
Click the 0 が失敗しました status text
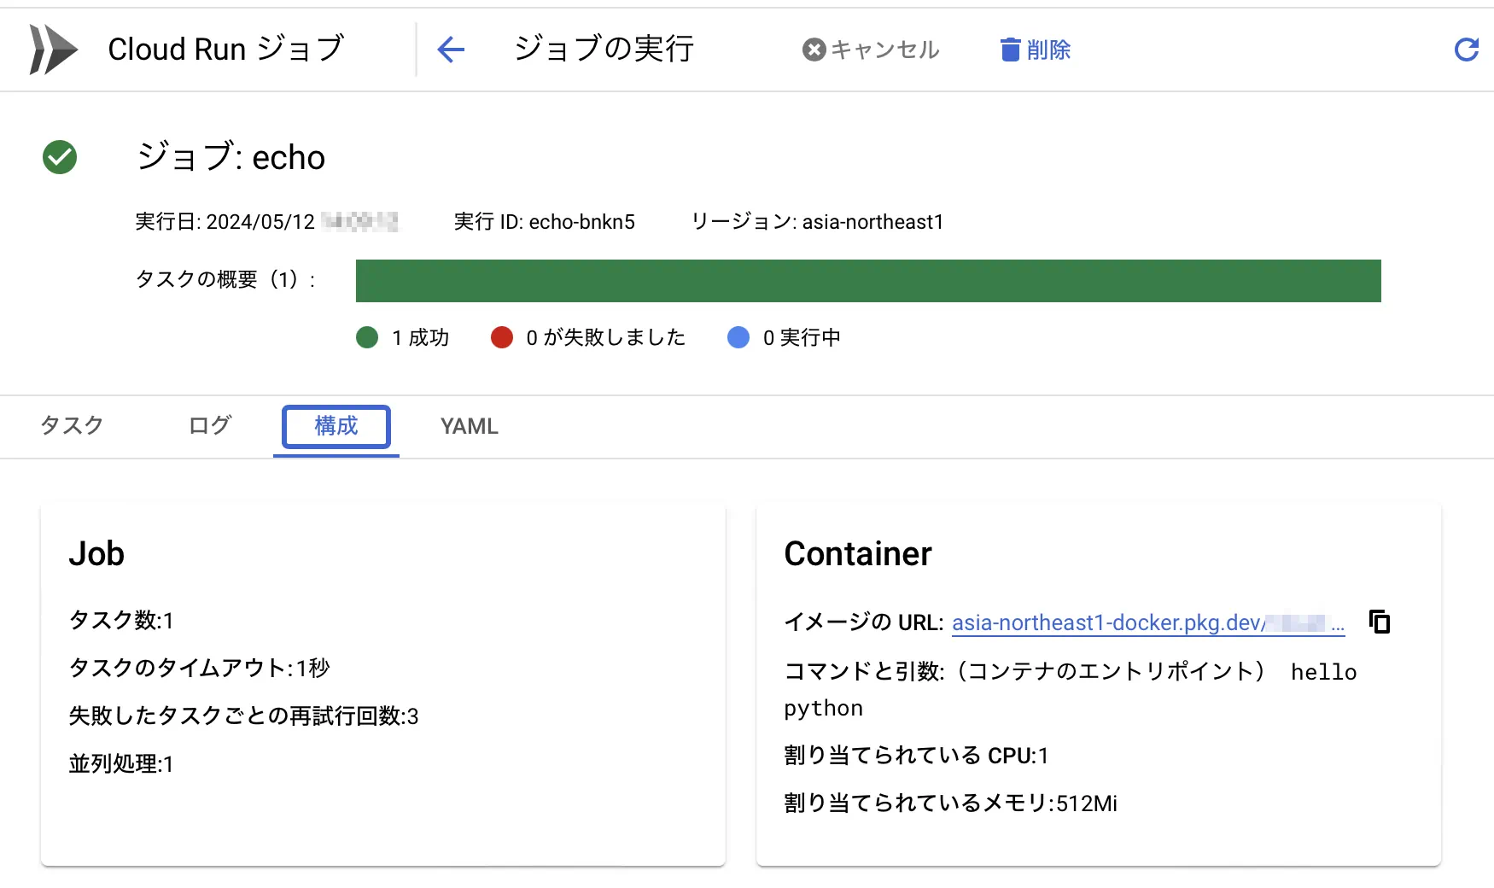coord(605,337)
